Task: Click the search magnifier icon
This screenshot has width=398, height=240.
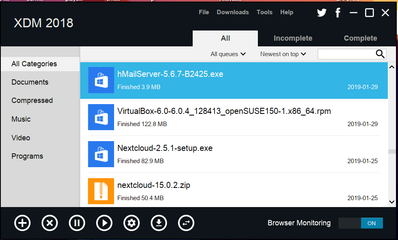Action: click(380, 54)
